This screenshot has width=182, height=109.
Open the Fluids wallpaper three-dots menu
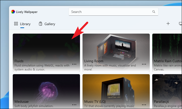pyautogui.click(x=74, y=64)
